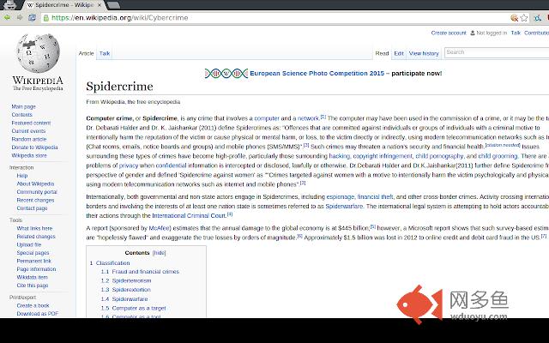Image resolution: width=549 pixels, height=343 pixels.
Task: Follow the McAfee link
Action: pos(160,228)
